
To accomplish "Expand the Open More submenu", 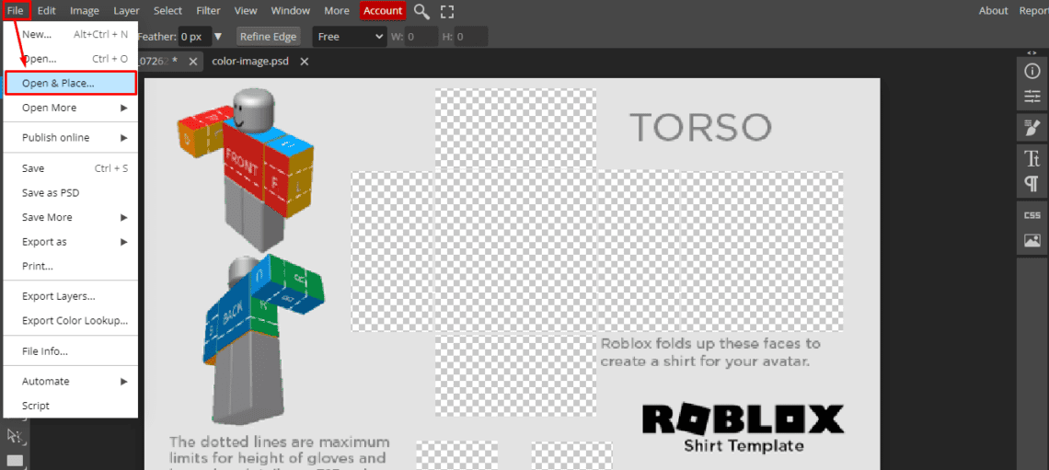I will tap(70, 108).
